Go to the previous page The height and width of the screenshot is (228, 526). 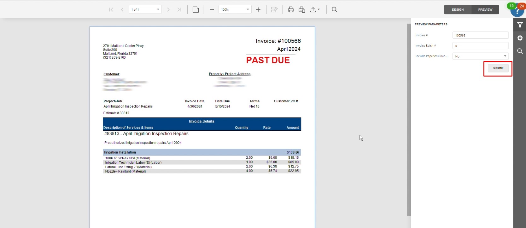[x=122, y=10]
